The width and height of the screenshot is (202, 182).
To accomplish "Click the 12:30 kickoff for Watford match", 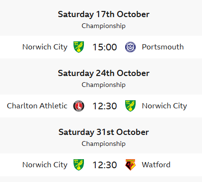I will click(x=105, y=165).
